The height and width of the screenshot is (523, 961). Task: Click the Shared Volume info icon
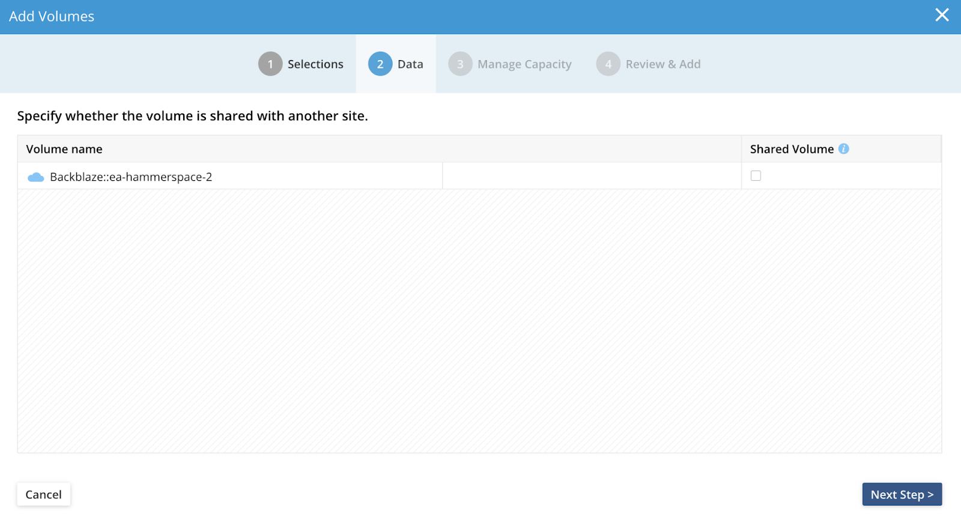point(844,149)
